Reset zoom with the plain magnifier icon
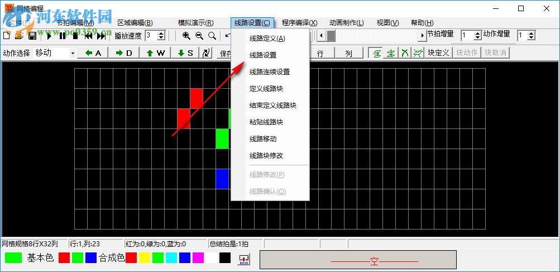Image resolution: width=560 pixels, height=272 pixels. point(212,36)
